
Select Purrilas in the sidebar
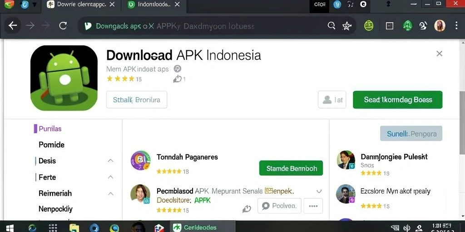50,129
